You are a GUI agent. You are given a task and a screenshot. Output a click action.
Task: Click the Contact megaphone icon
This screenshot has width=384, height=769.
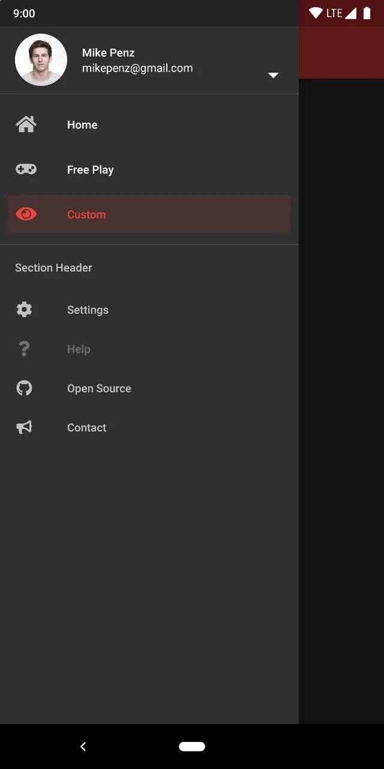[24, 428]
